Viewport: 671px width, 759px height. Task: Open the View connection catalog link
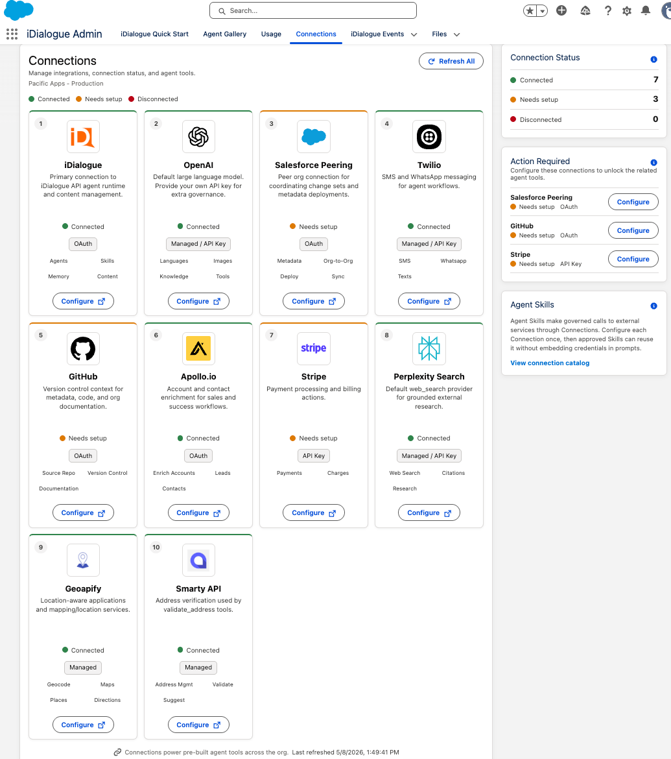(550, 363)
